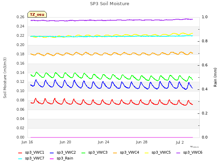220x165 pixels.
Task: Click the 0.20 soil moisture tick label
Action: 20,45
